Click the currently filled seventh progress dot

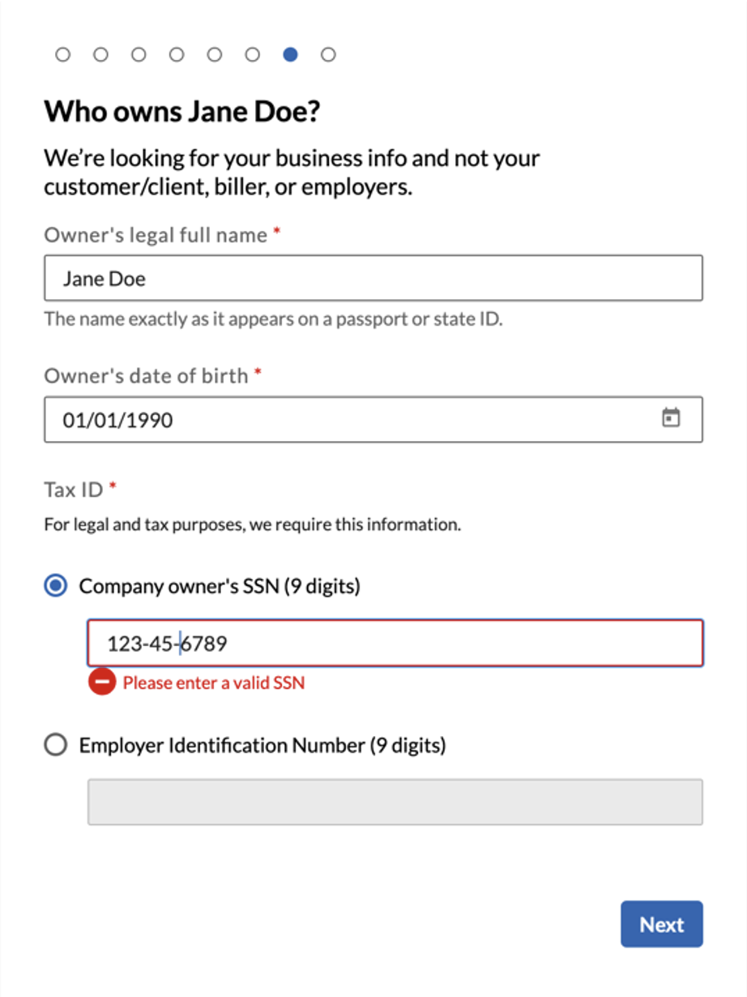[291, 54]
